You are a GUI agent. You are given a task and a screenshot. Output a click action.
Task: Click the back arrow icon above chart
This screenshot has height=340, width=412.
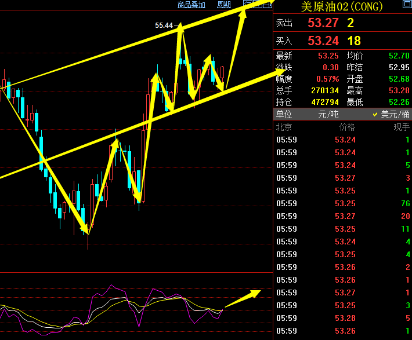tap(247, 5)
